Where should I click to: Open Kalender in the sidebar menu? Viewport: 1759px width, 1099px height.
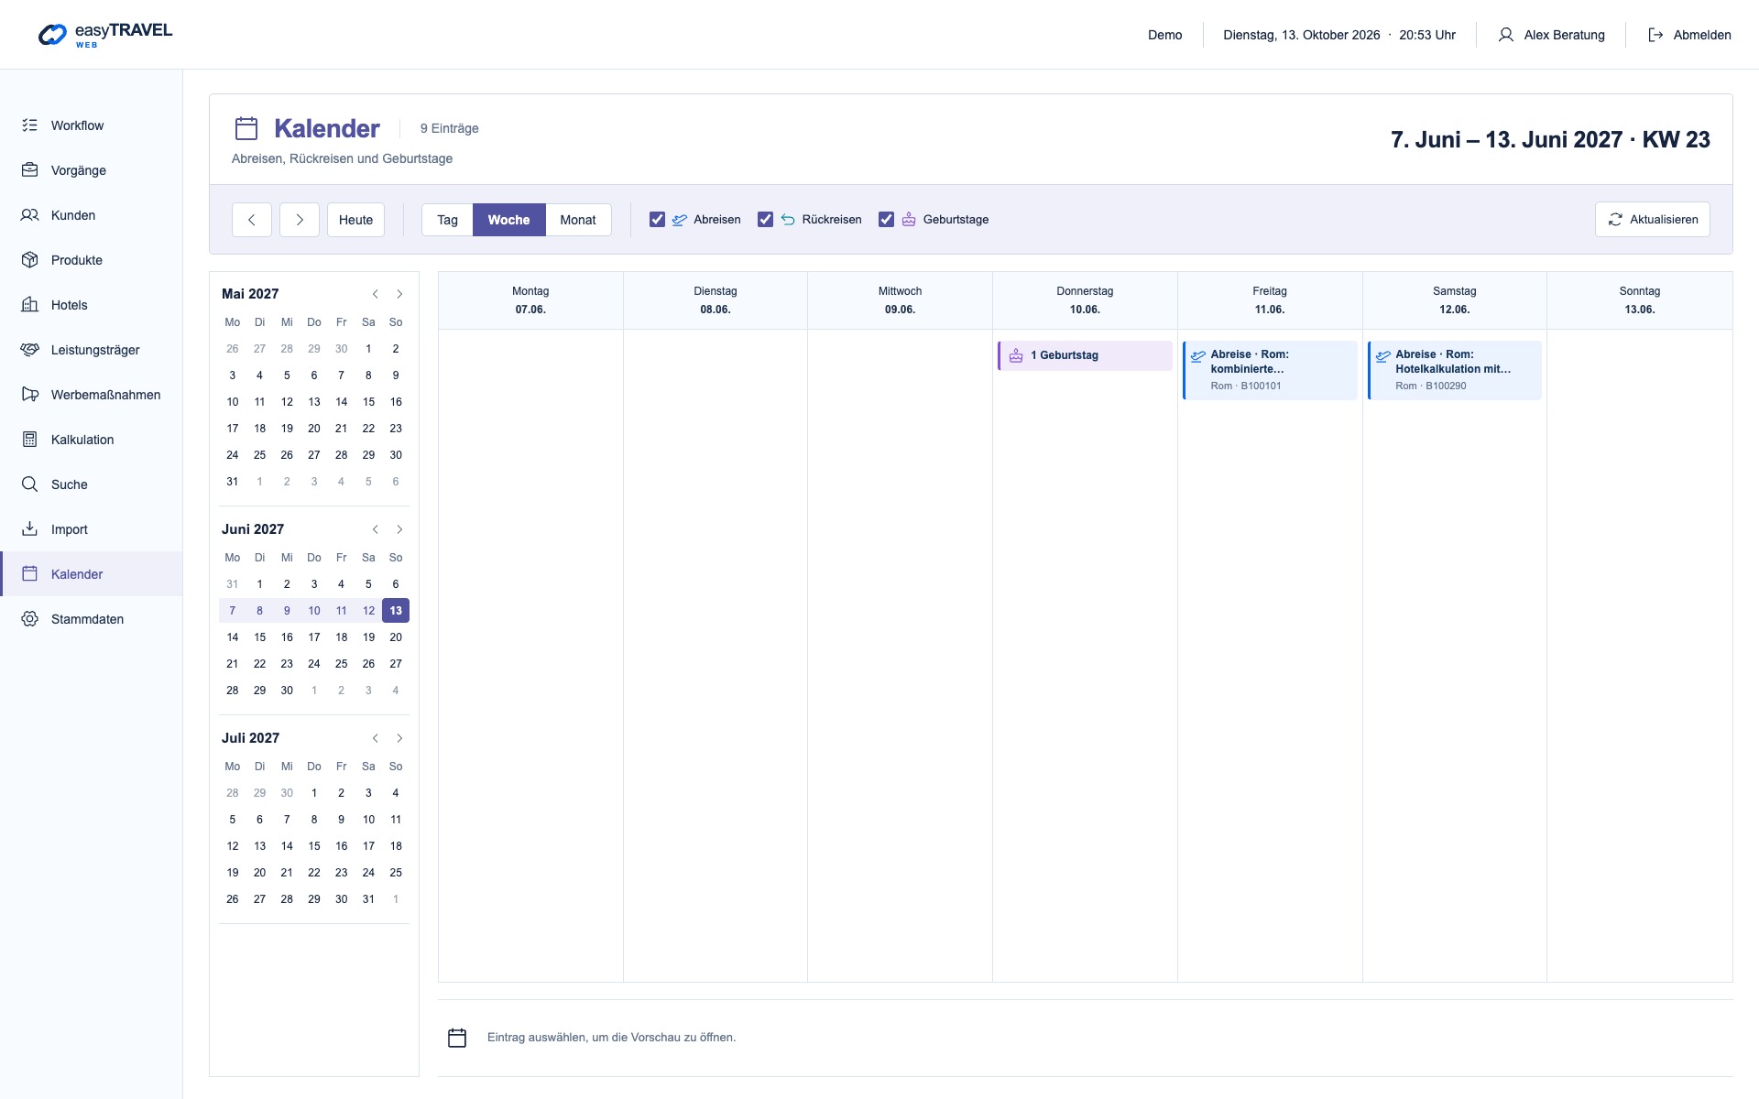click(92, 574)
